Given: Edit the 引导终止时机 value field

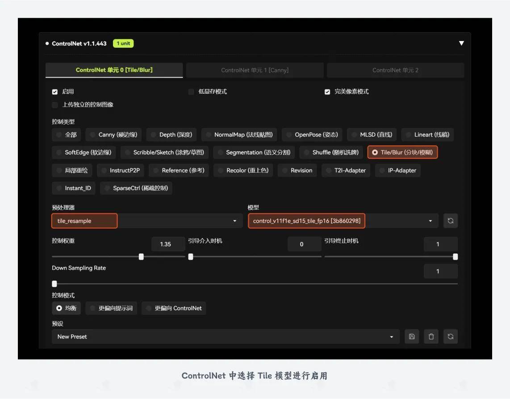Looking at the screenshot, I should [x=441, y=244].
